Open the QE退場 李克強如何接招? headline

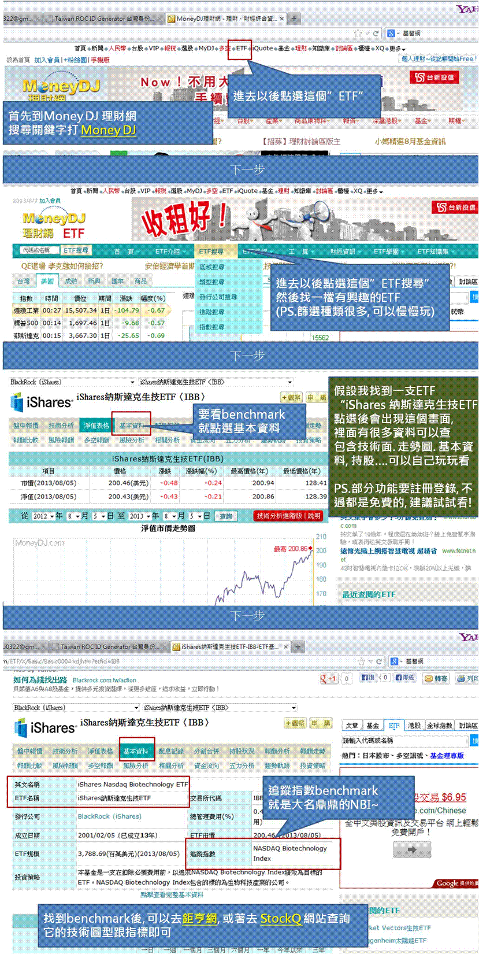point(62,266)
